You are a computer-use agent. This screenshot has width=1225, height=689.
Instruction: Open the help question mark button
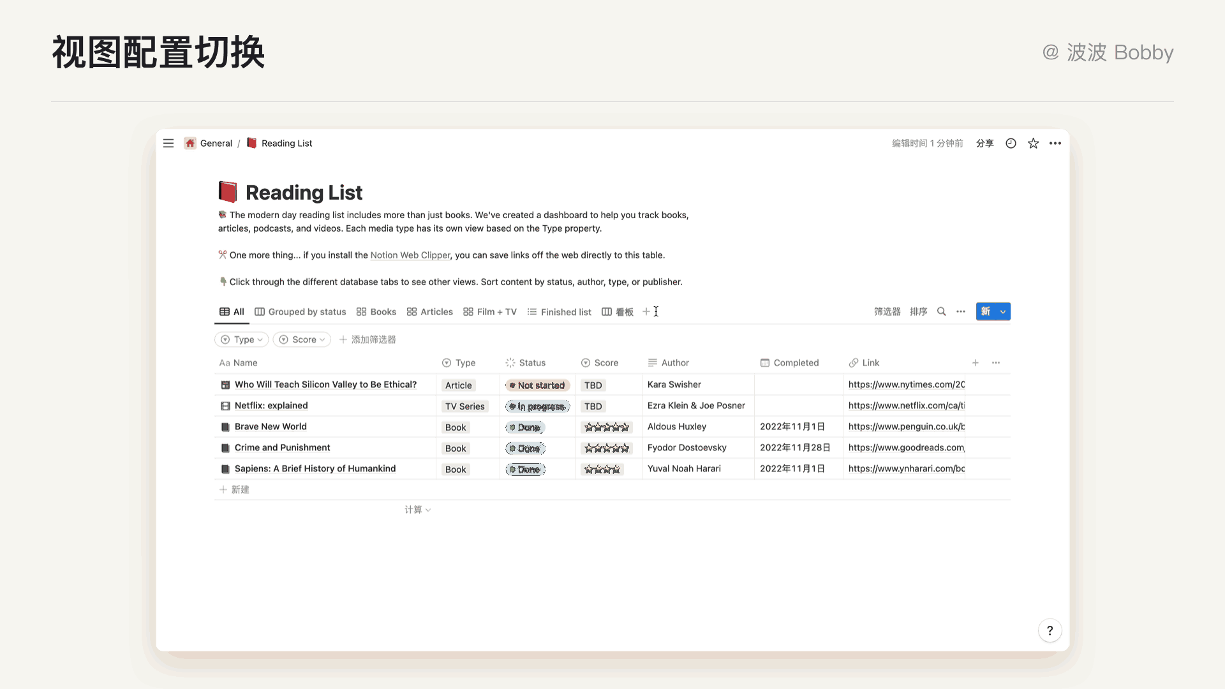pos(1050,630)
